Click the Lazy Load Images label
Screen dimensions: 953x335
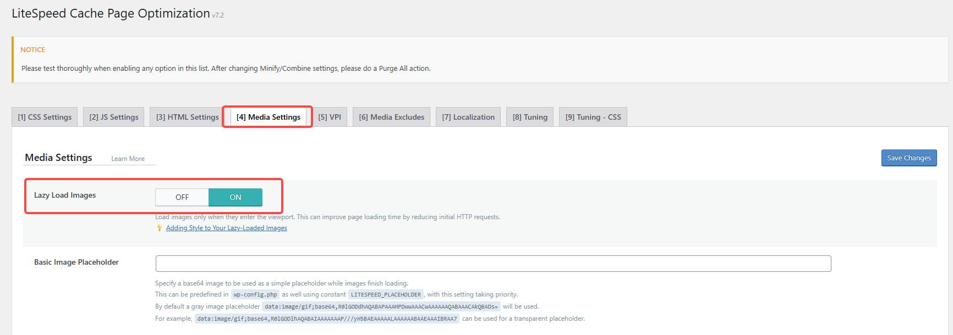pyautogui.click(x=65, y=195)
